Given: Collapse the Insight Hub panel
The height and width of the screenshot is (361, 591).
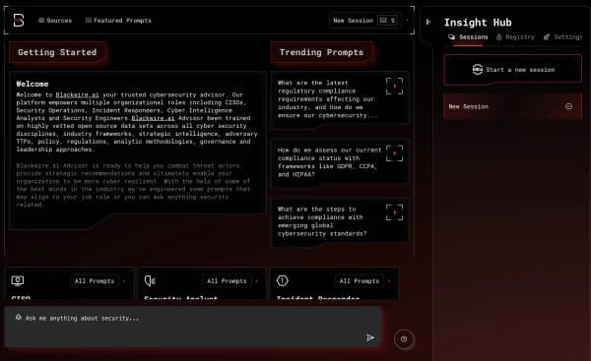Looking at the screenshot, I should click(x=428, y=22).
